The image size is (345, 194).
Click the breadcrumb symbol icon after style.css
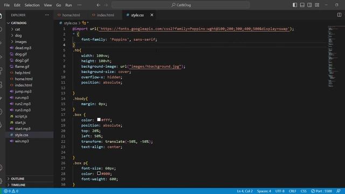84,23
